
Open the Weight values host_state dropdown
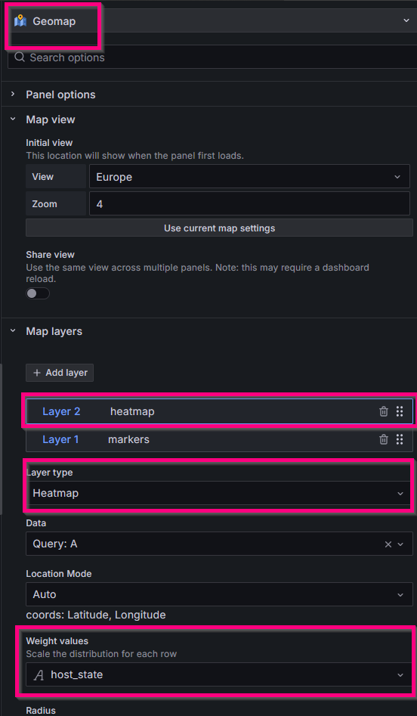click(219, 674)
